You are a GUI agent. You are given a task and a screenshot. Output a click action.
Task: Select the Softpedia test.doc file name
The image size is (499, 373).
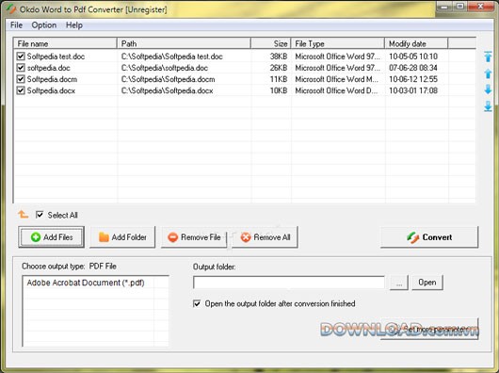pyautogui.click(x=56, y=57)
